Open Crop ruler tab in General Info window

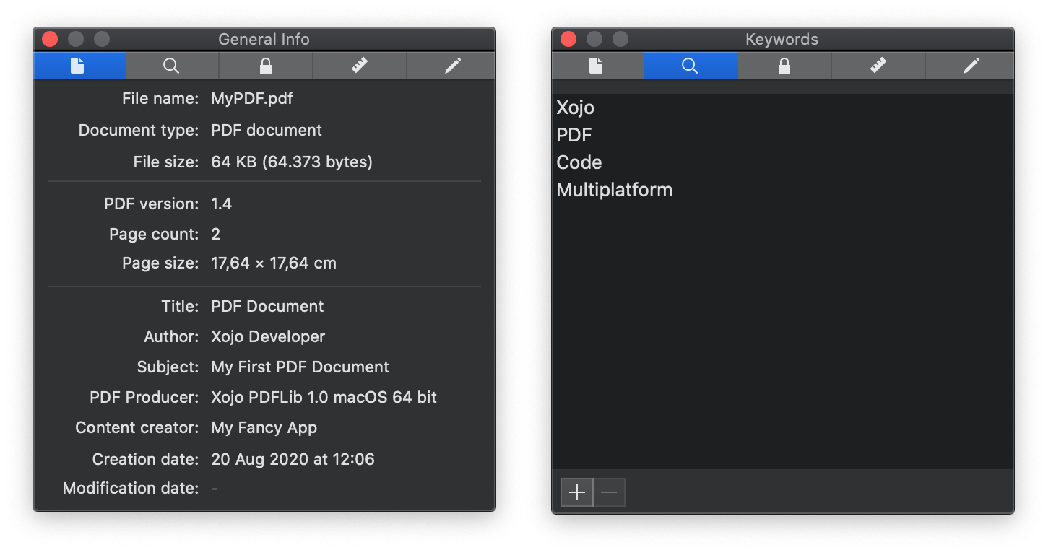coord(360,66)
